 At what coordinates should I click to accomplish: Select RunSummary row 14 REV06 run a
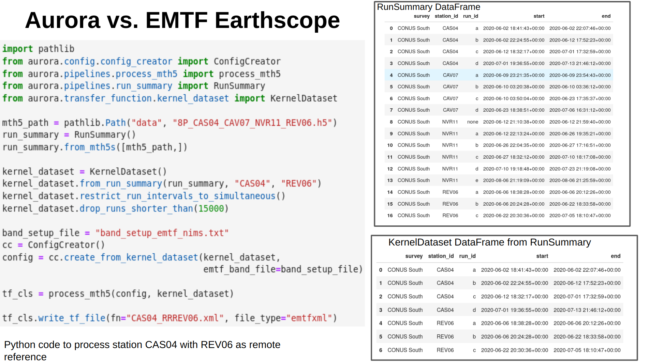click(499, 192)
